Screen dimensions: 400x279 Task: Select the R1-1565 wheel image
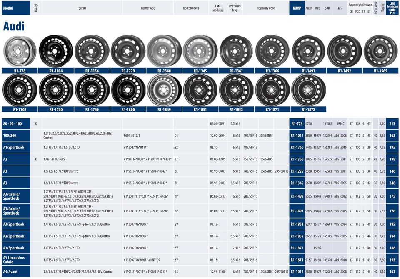[380, 51]
